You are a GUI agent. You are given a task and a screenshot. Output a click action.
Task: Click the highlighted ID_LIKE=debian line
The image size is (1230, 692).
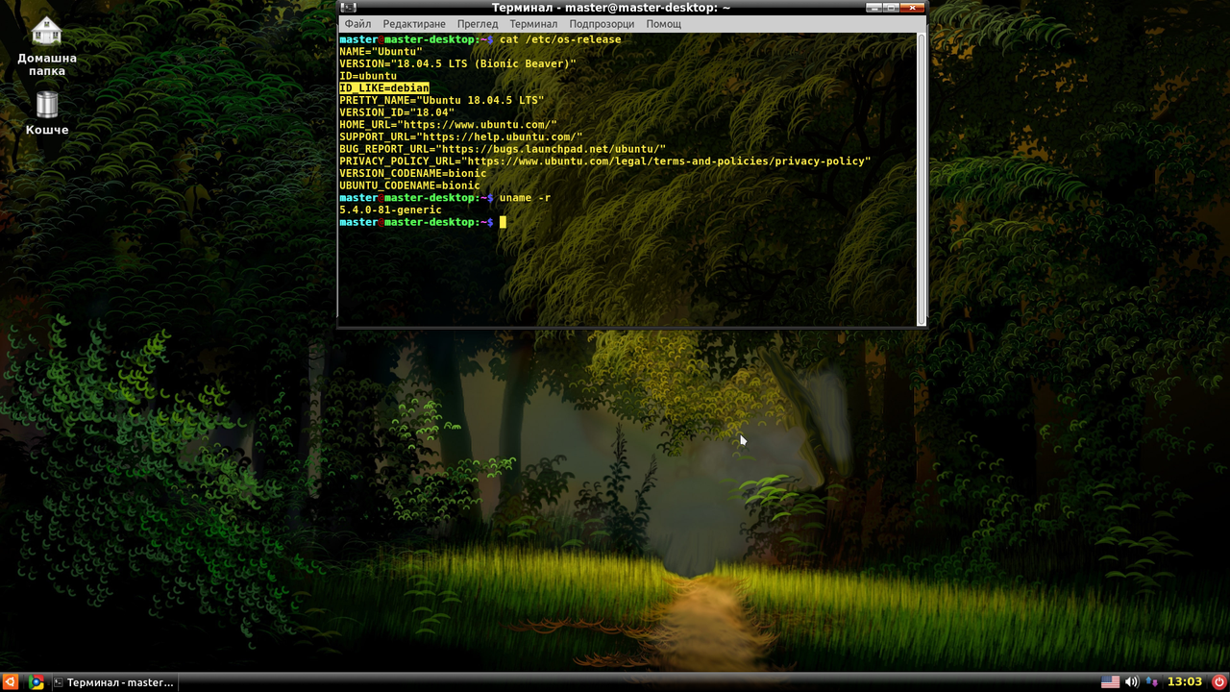point(383,88)
